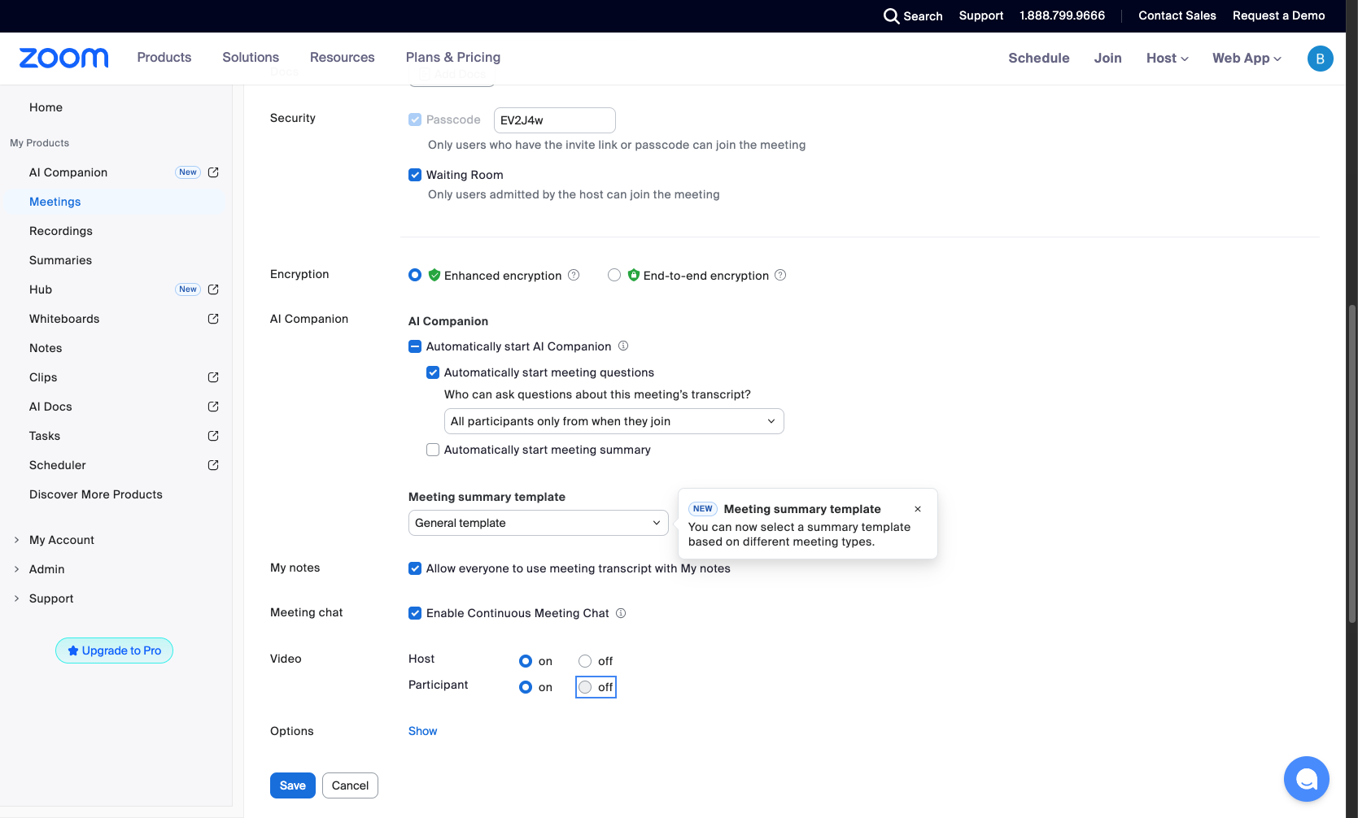
Task: Open Hub external link icon
Action: [x=213, y=289]
